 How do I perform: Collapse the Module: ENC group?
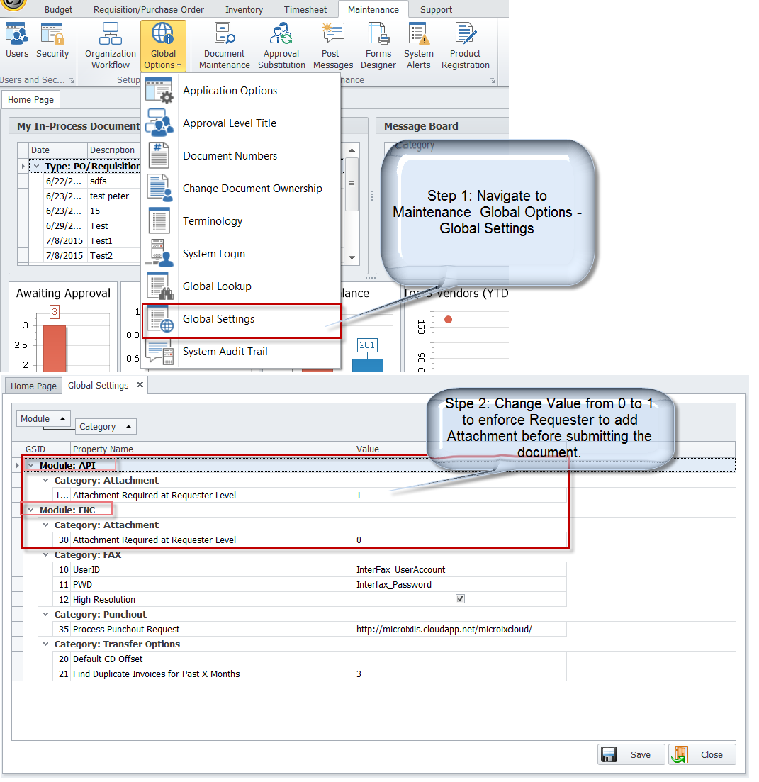pos(30,510)
